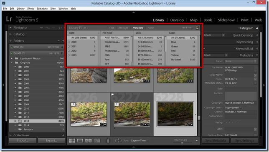Click the Sync Settings button
This screenshot has height=152, width=269.
pyautogui.click(x=244, y=140)
